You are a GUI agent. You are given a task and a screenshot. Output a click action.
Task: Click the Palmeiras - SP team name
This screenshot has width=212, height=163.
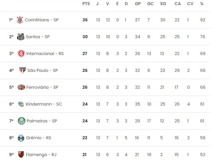pyautogui.click(x=42, y=121)
